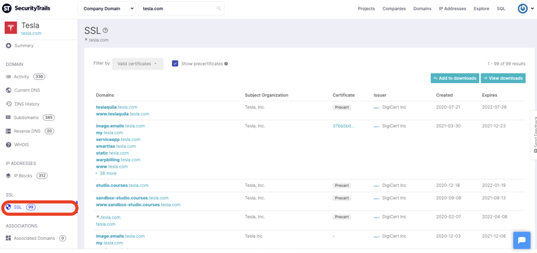Click Add to downloads button
The image size is (537, 253).
point(455,78)
